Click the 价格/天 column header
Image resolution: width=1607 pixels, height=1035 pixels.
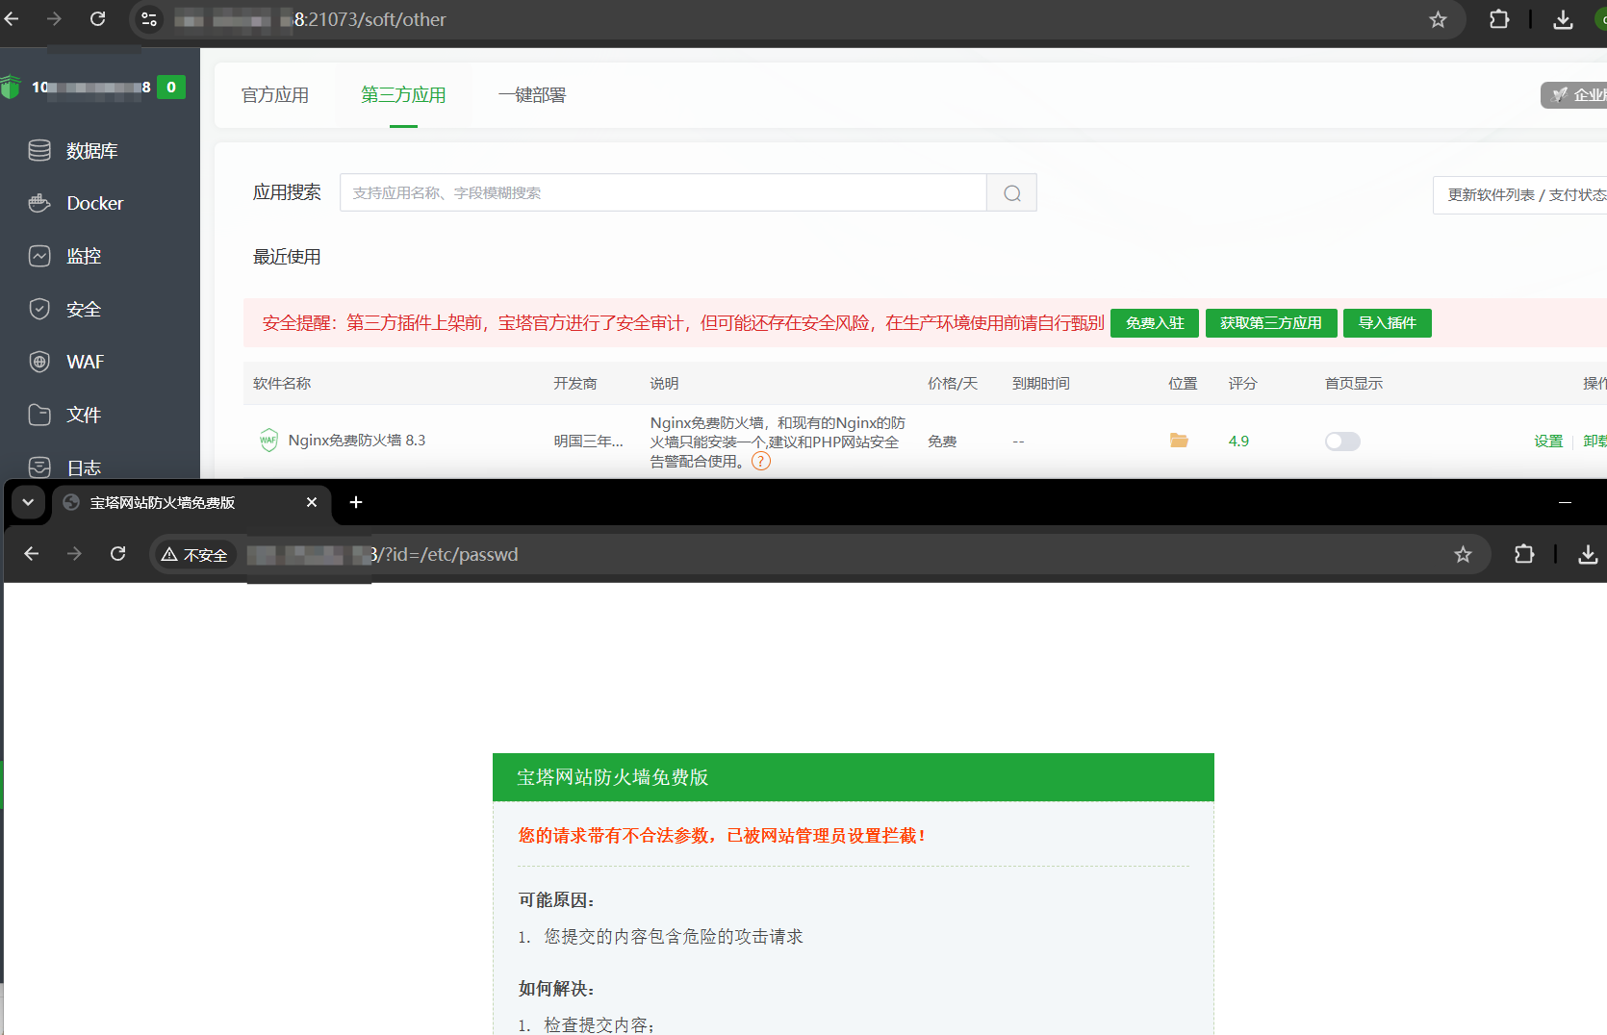click(x=953, y=384)
